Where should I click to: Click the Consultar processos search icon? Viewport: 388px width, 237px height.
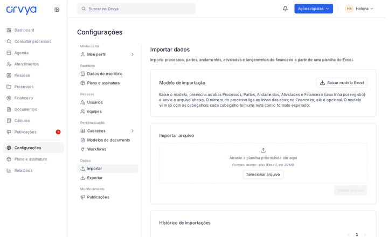pyautogui.click(x=9, y=41)
